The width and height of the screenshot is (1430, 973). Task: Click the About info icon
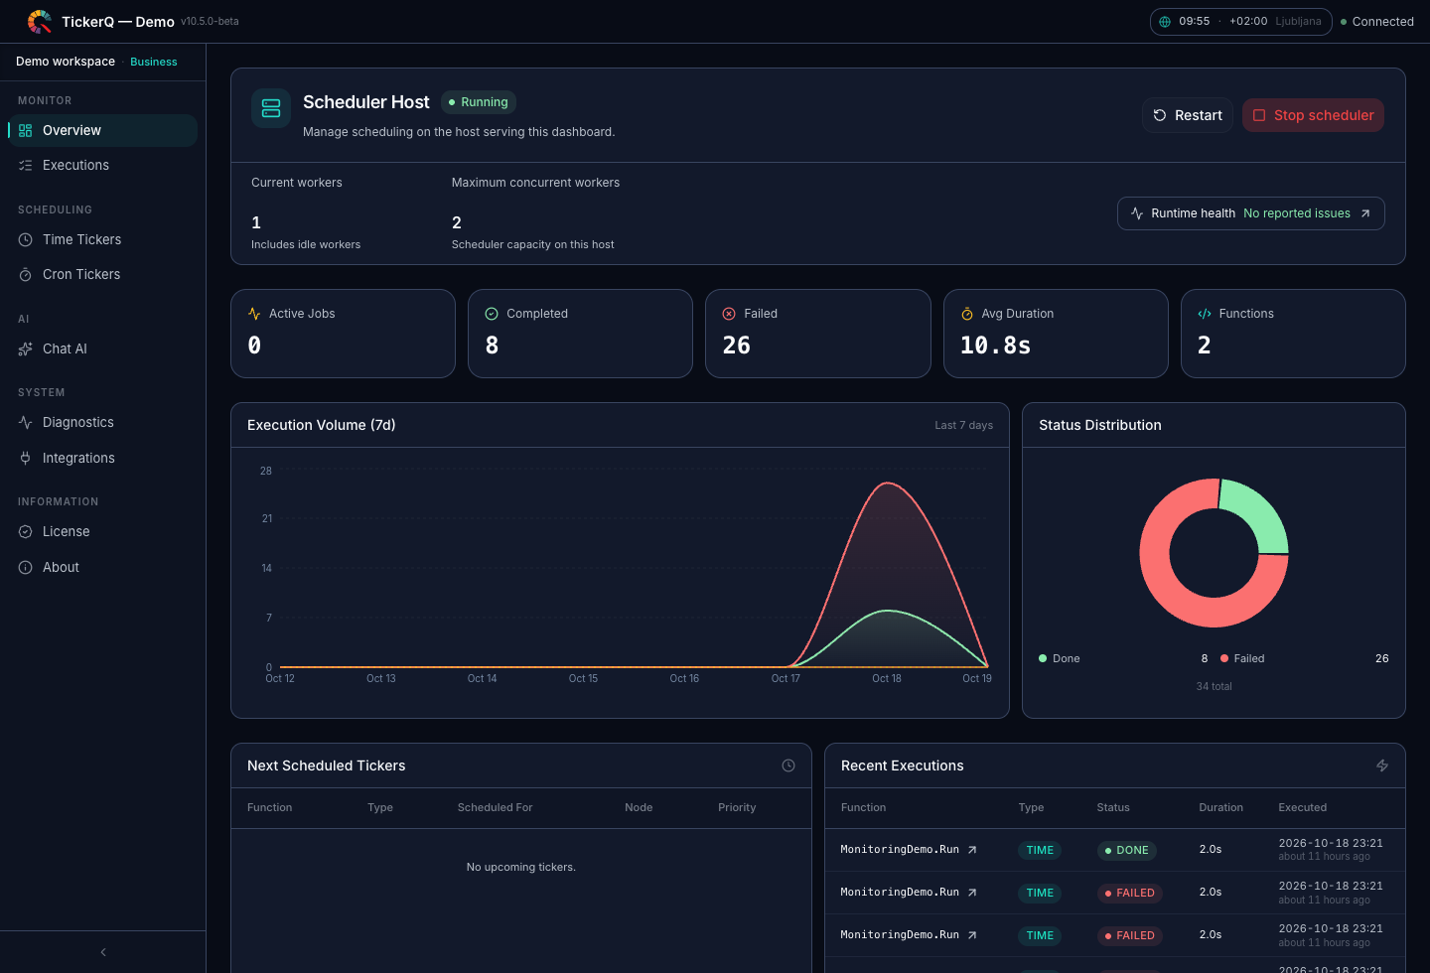(x=26, y=567)
